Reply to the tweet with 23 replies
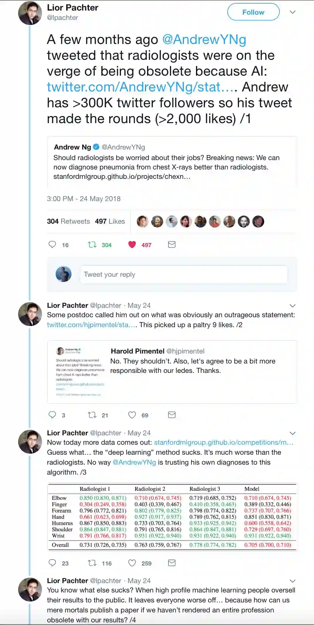This screenshot has height=625, width=314. pyautogui.click(x=52, y=563)
